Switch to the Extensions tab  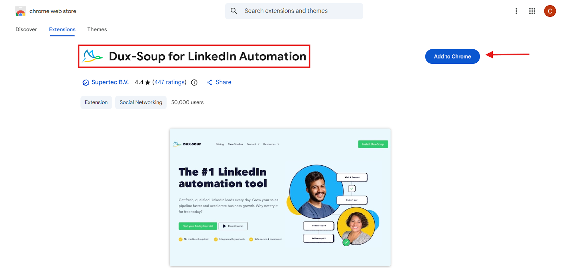point(62,29)
